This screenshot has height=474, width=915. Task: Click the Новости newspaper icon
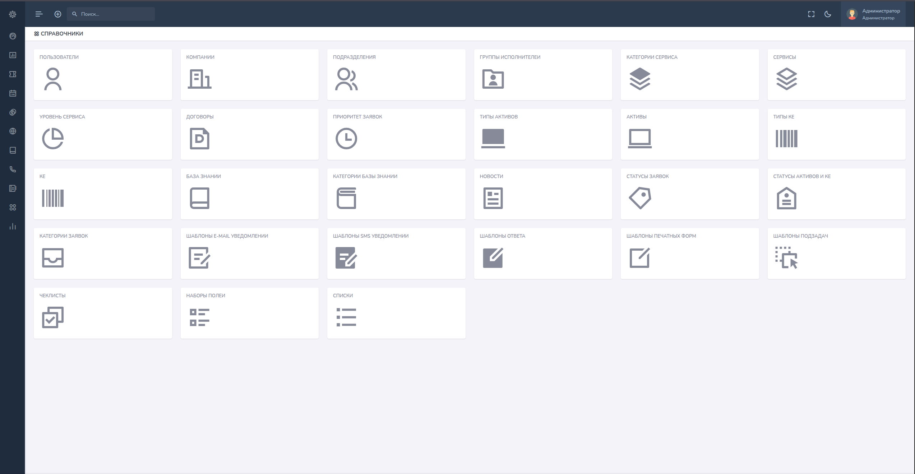click(x=493, y=198)
